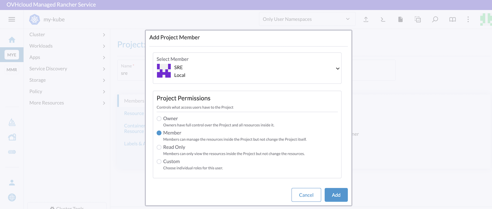Open the Only User Namespaces dropdown
The width and height of the screenshot is (492, 209).
(x=307, y=19)
